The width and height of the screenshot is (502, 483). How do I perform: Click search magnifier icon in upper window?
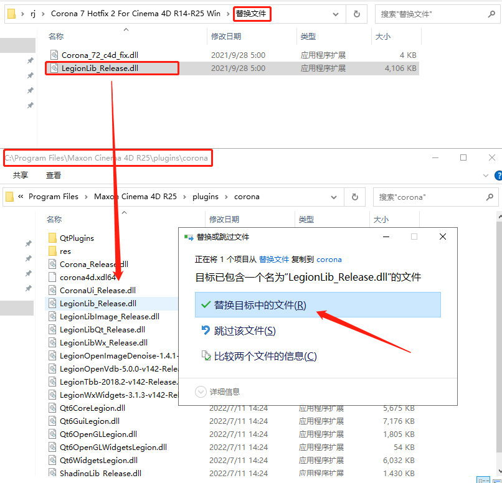pos(491,14)
